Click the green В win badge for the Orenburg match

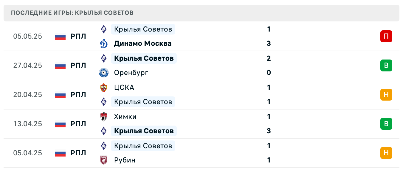tap(387, 65)
